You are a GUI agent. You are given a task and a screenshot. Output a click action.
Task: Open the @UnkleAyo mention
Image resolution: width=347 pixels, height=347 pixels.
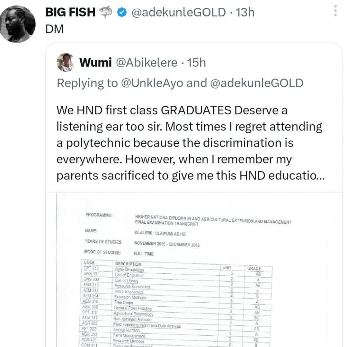tap(152, 83)
